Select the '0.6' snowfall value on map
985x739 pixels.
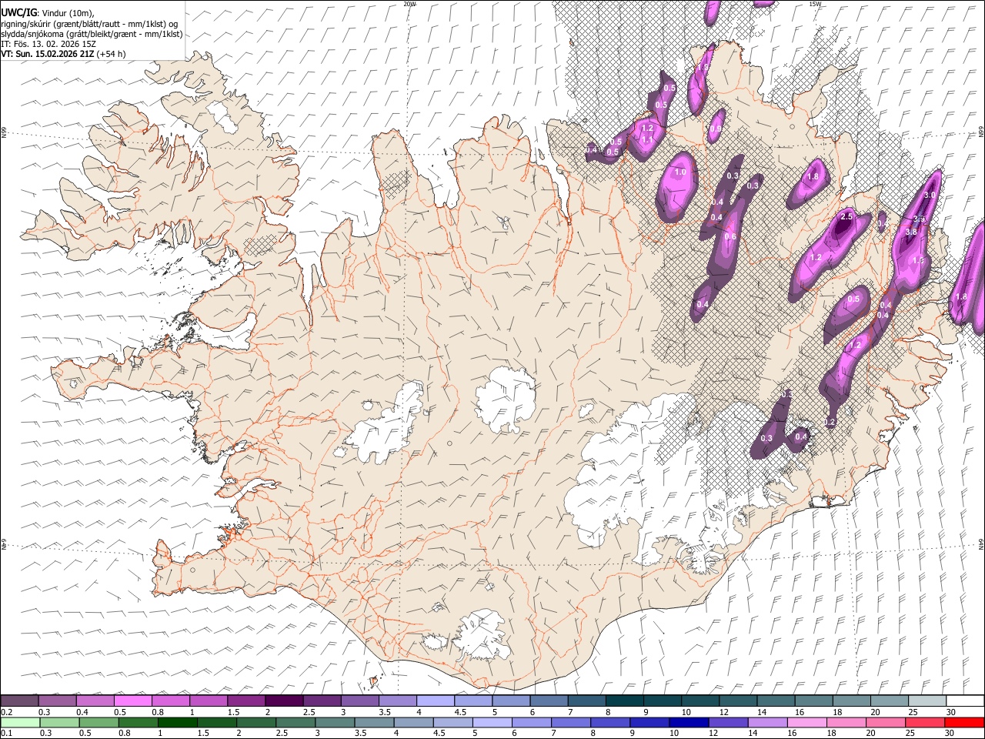click(730, 236)
